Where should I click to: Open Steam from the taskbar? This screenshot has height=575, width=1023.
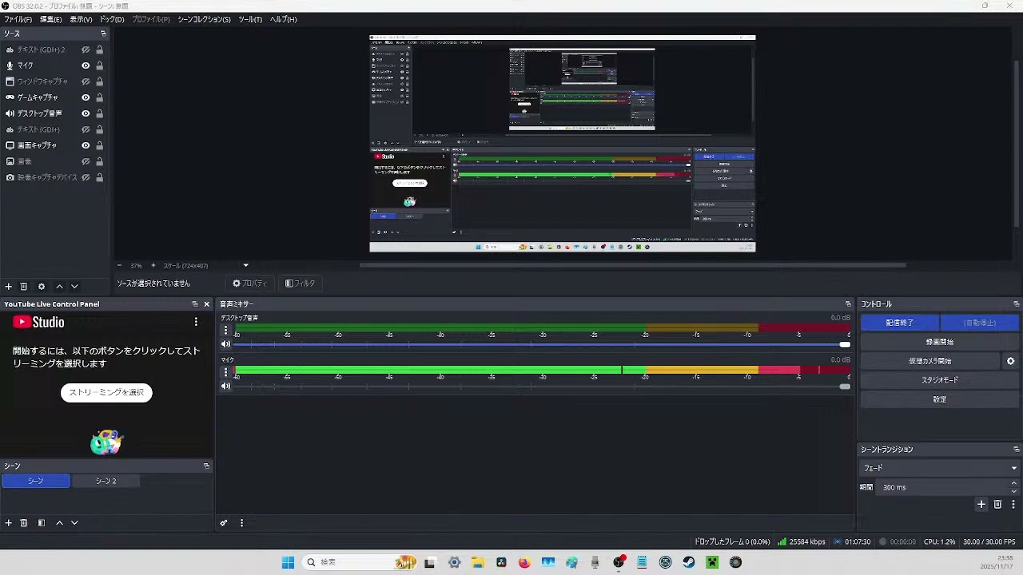688,562
